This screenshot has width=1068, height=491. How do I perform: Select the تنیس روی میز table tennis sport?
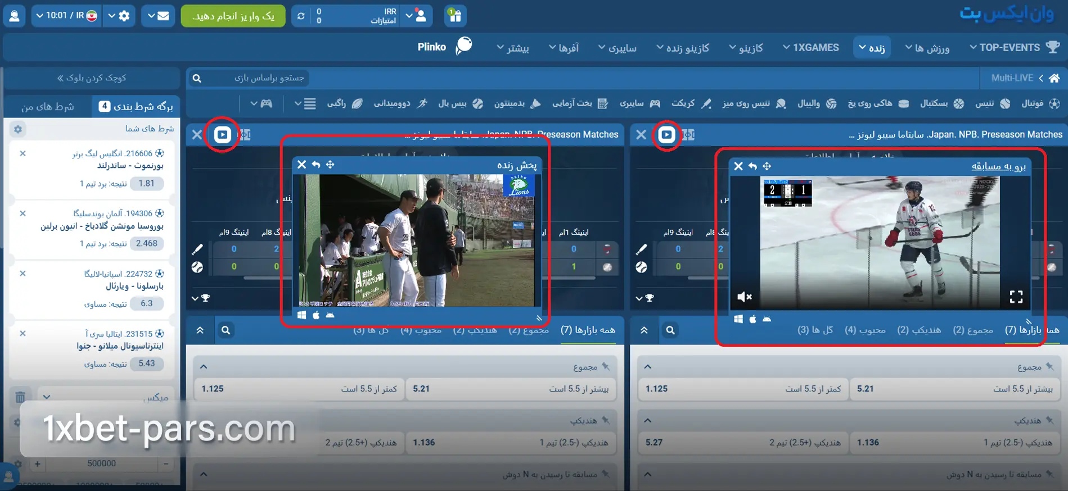[755, 103]
